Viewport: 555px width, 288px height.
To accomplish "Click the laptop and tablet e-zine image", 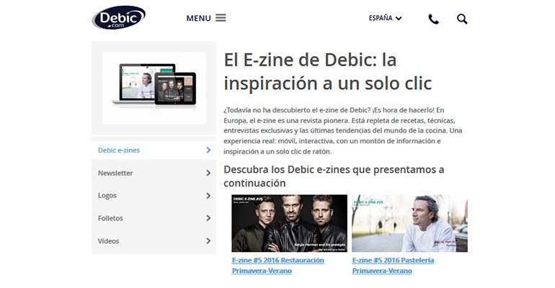I will 154,88.
